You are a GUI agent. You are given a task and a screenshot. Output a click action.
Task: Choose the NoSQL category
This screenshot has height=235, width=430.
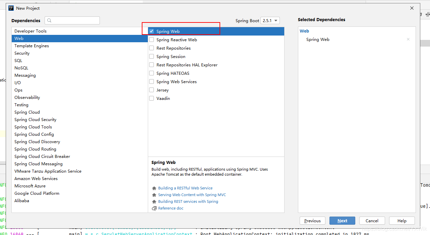coord(80,68)
